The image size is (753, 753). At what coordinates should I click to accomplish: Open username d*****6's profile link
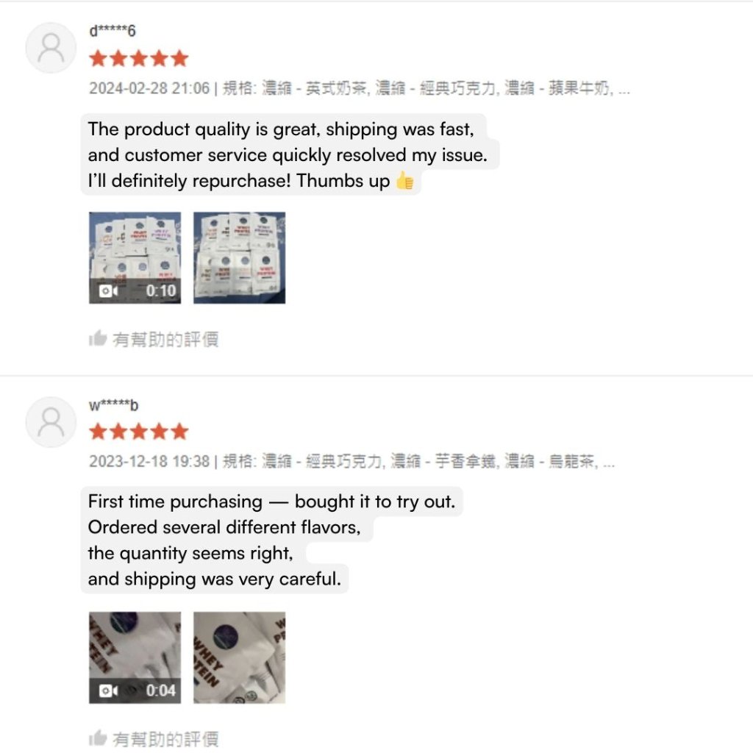coord(112,32)
